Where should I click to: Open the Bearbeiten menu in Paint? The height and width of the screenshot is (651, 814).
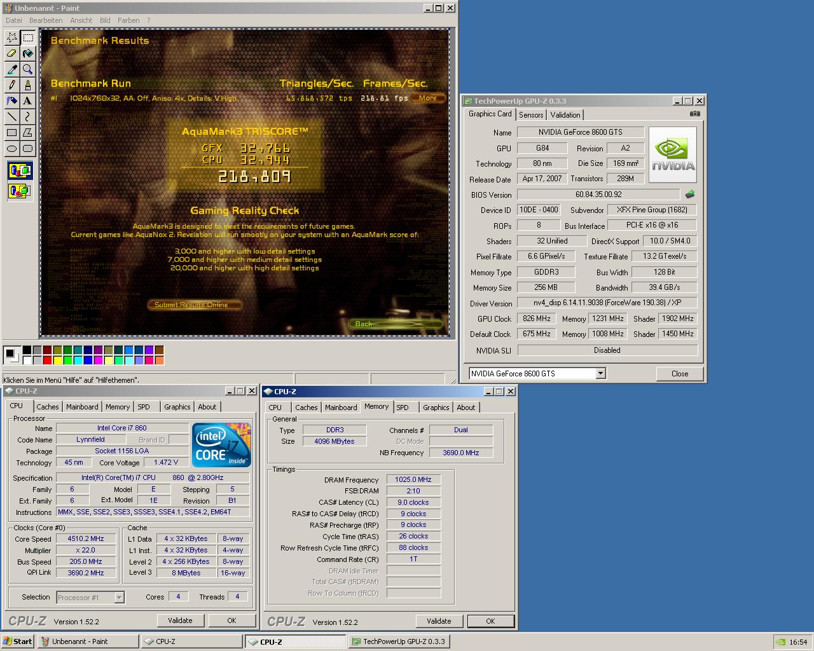pos(46,20)
